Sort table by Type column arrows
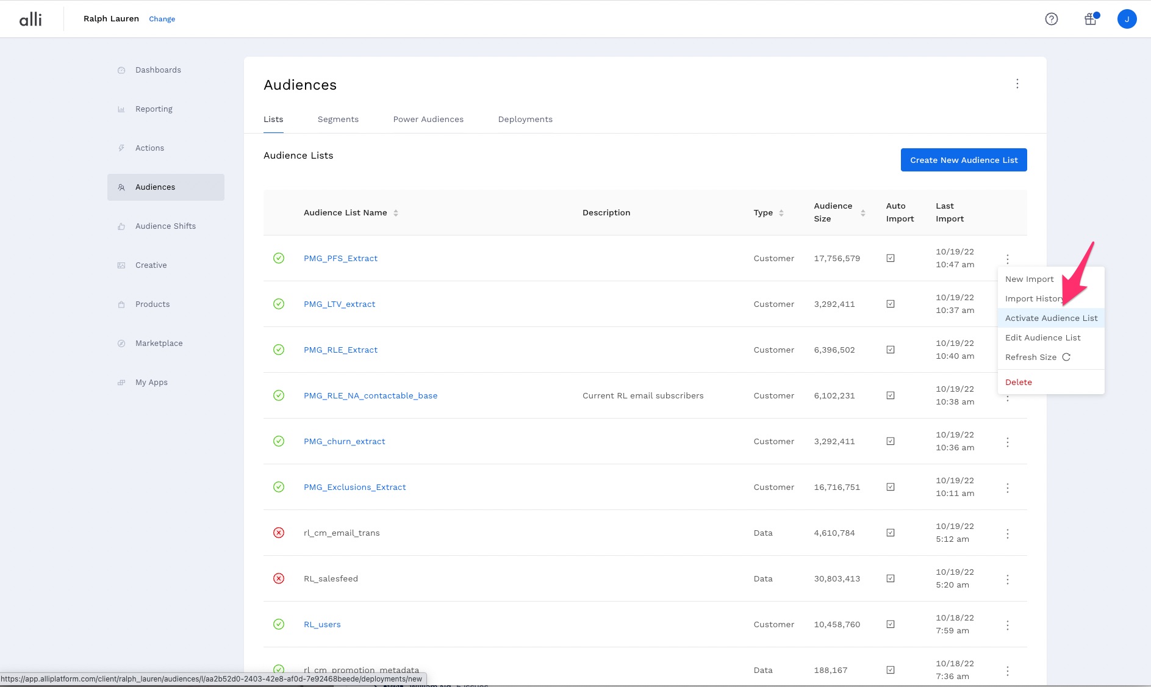Viewport: 1151px width, 687px height. (781, 213)
